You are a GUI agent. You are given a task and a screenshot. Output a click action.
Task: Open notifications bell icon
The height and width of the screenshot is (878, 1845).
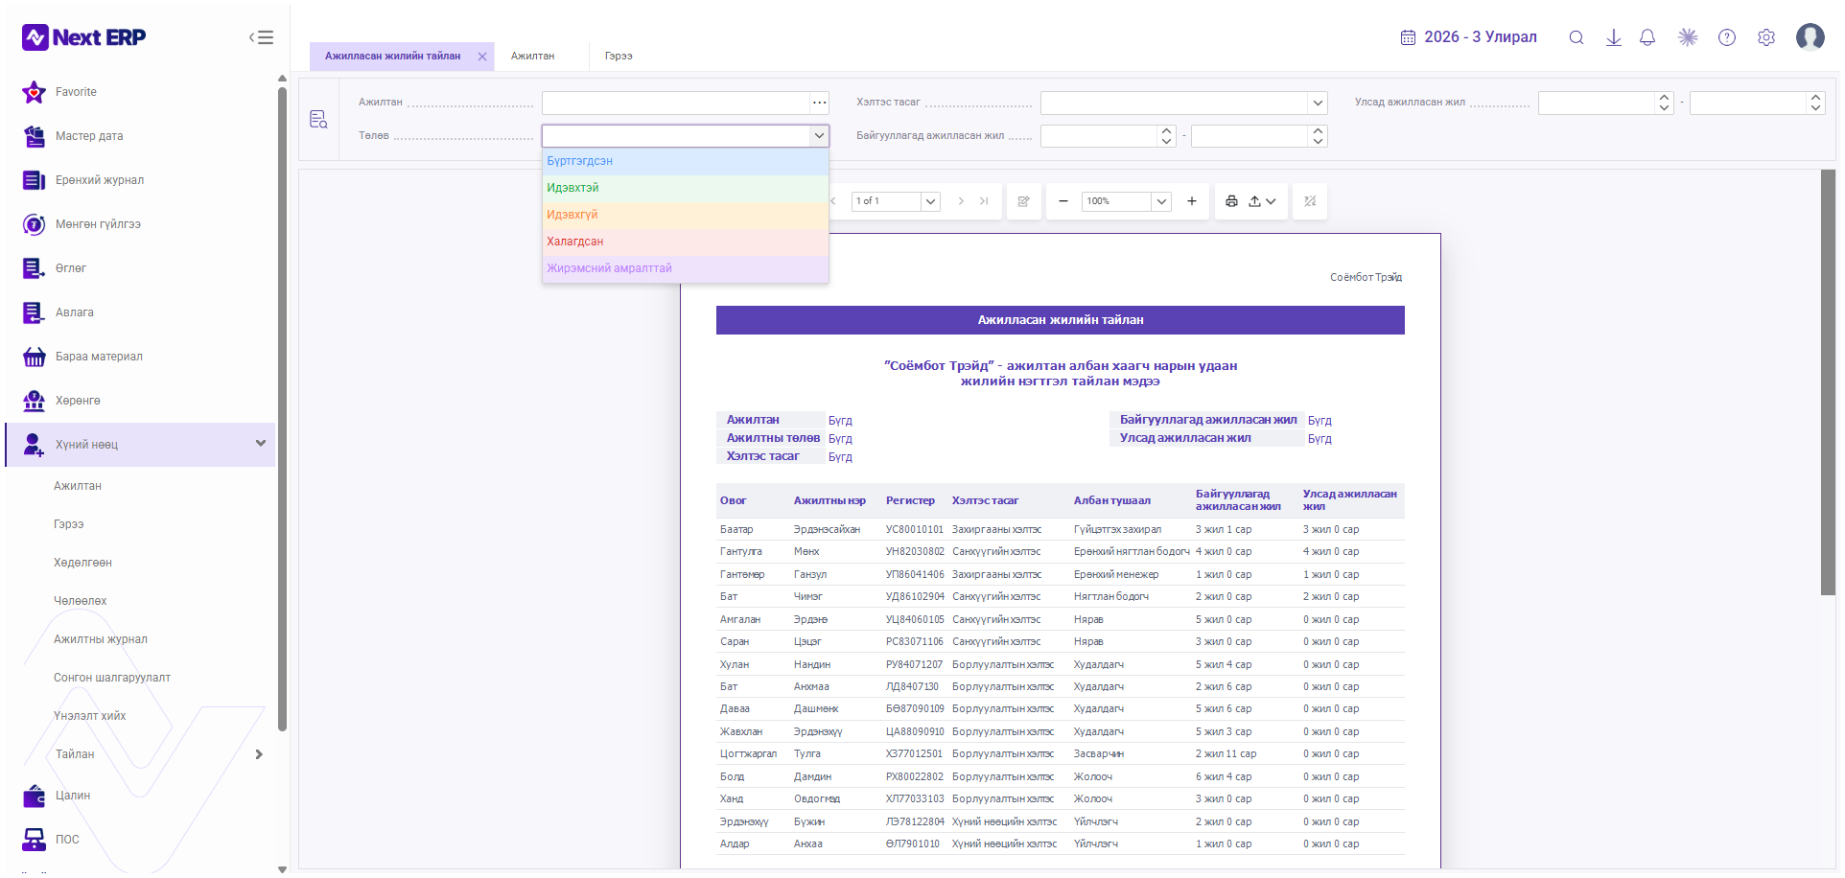(x=1647, y=37)
